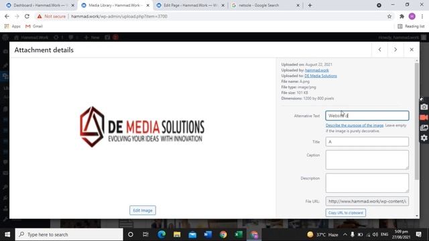
Task: Open Describe the purpose of image link
Action: pyautogui.click(x=355, y=125)
